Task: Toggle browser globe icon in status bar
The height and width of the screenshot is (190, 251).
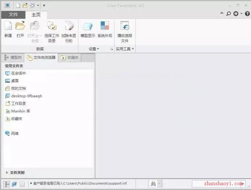Action: (x=14, y=184)
